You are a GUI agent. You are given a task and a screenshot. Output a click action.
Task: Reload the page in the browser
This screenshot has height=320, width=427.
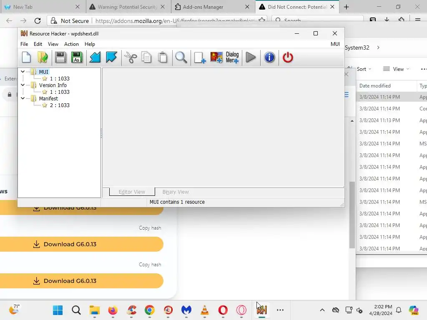(38, 21)
